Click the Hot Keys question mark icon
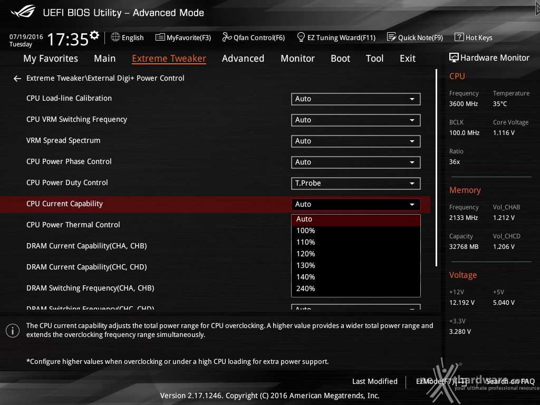Viewport: 540px width, 405px height. (x=459, y=37)
